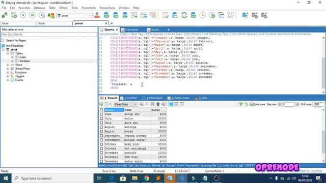This screenshot has width=326, height=183.
Task: Expand the Views tree node
Action: [x=8, y=65]
